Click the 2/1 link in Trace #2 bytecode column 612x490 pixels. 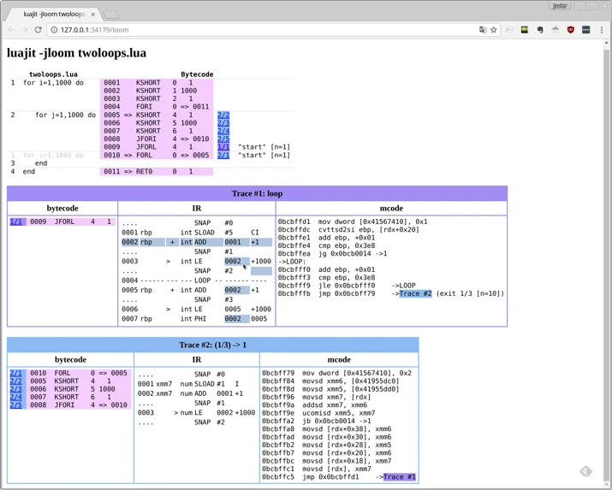tap(16, 373)
